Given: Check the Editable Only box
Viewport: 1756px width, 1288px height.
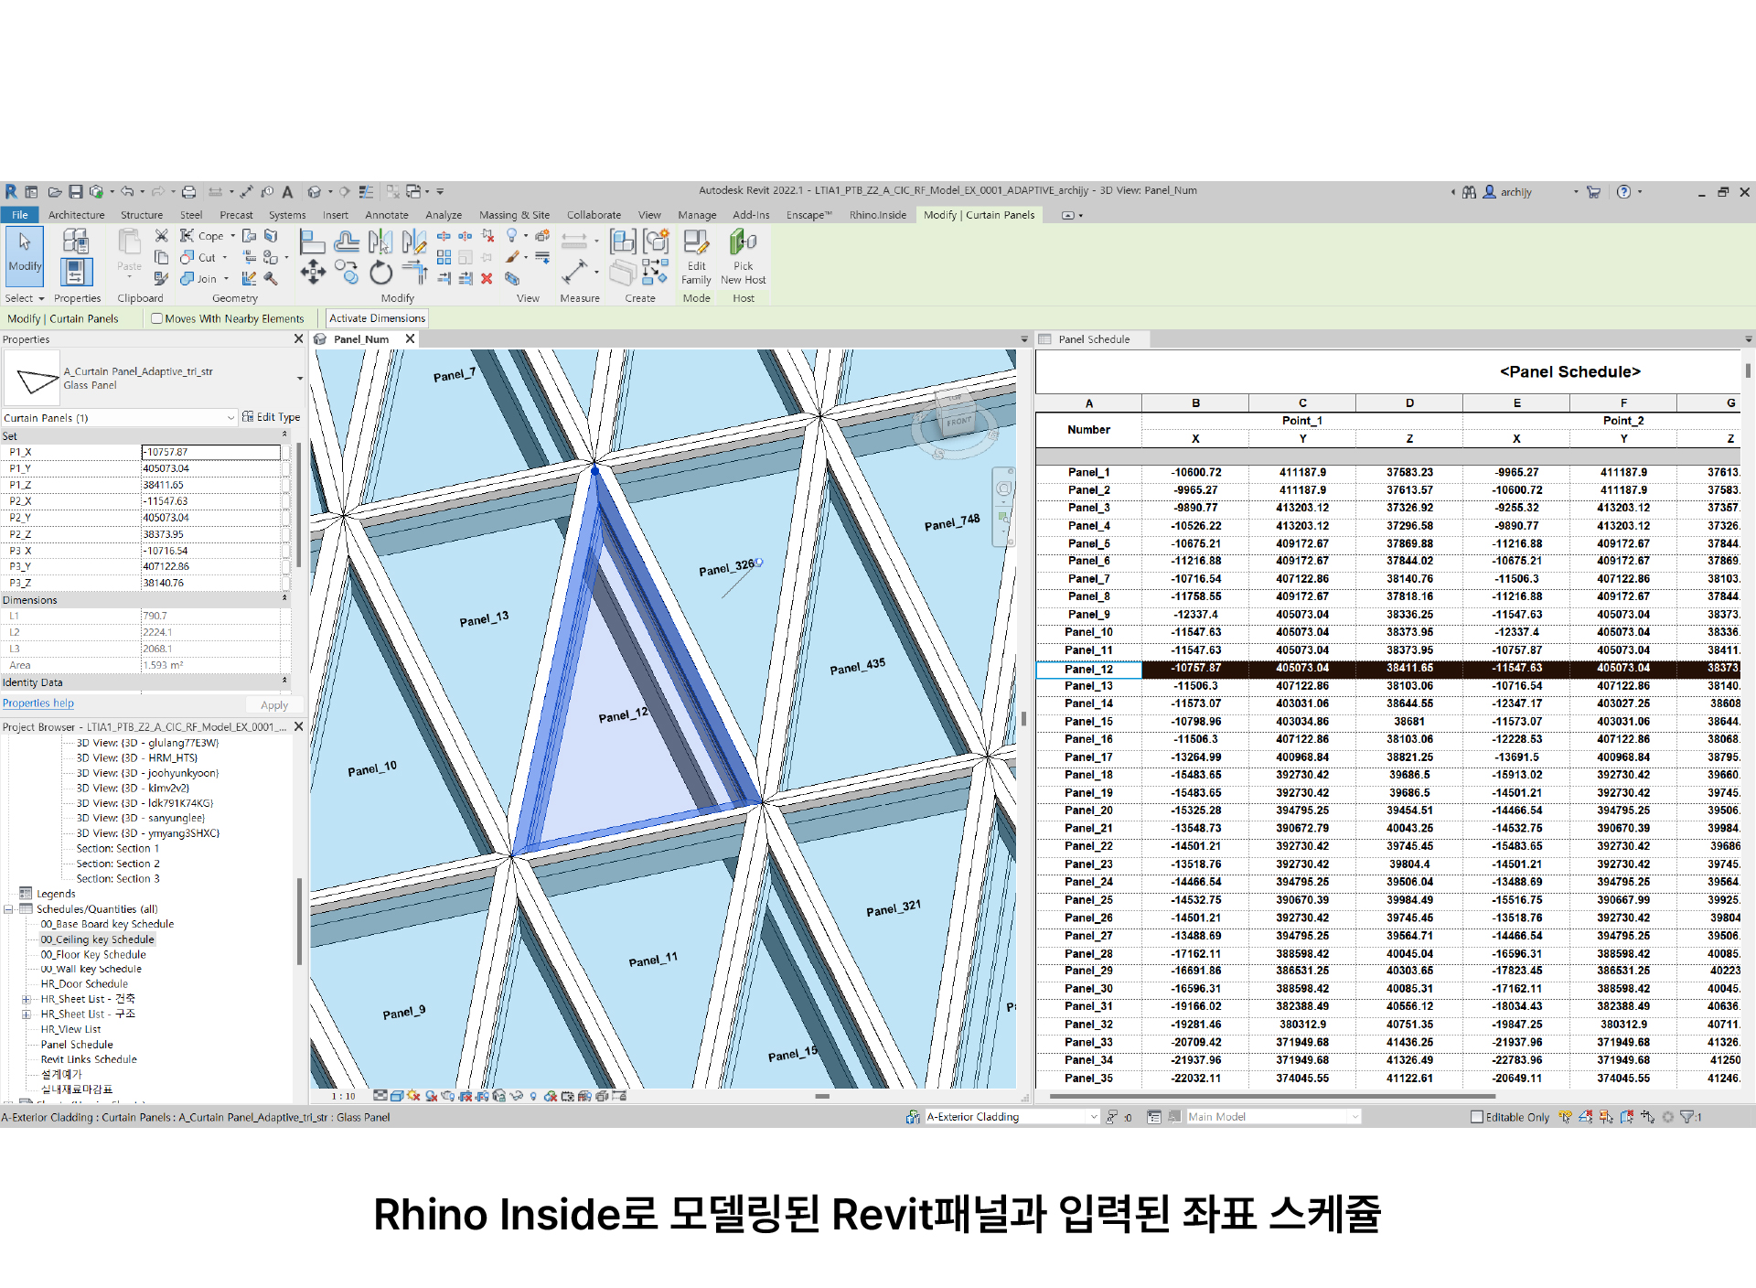Looking at the screenshot, I should tap(1476, 1117).
